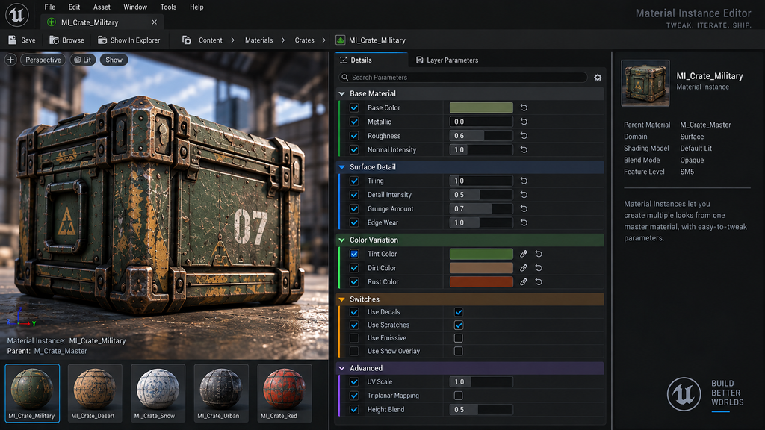Image resolution: width=765 pixels, height=430 pixels.
Task: Open the Asset menu
Action: [x=102, y=7]
